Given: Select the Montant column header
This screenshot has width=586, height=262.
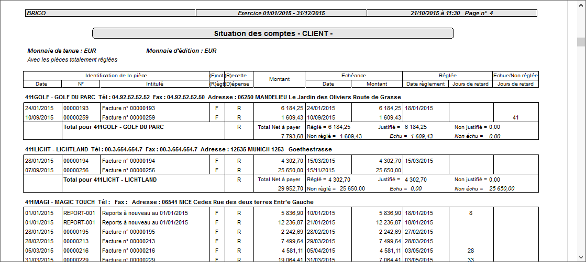Looking at the screenshot, I should point(279,79).
